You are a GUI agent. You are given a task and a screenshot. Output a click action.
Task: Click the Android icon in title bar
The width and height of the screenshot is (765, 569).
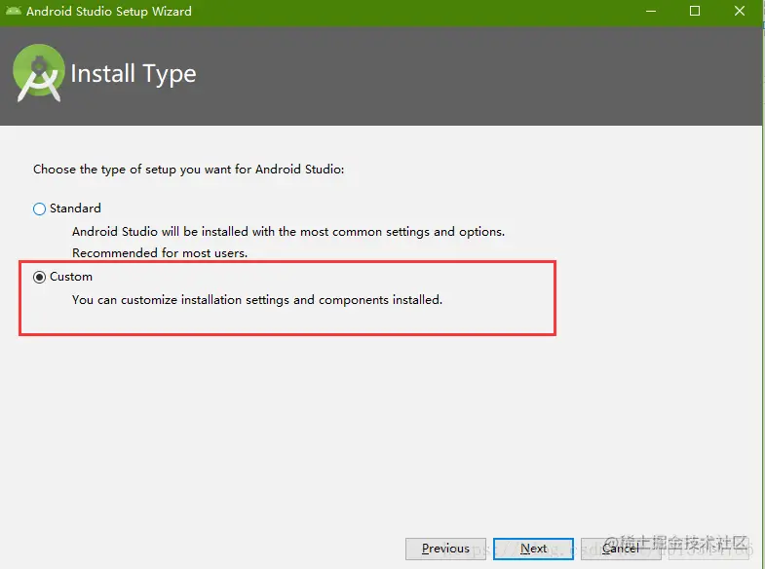click(x=14, y=12)
